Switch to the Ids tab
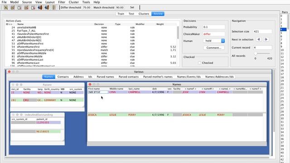Image resolution: width=290 pixels, height=163 pixels. [x=90, y=77]
